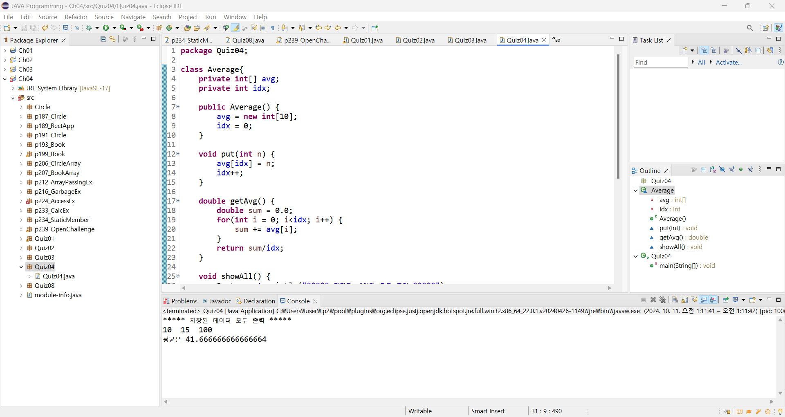Toggle Hide Completed Tasks in Task List
The image size is (785, 417).
click(738, 50)
